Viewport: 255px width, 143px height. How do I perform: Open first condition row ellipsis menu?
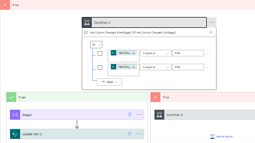click(208, 53)
